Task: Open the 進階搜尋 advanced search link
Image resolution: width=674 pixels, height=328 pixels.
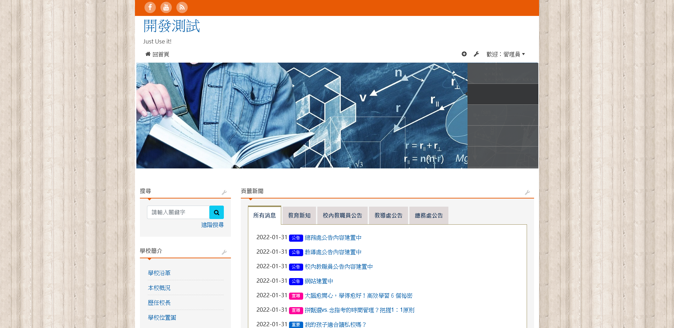Action: (213, 225)
